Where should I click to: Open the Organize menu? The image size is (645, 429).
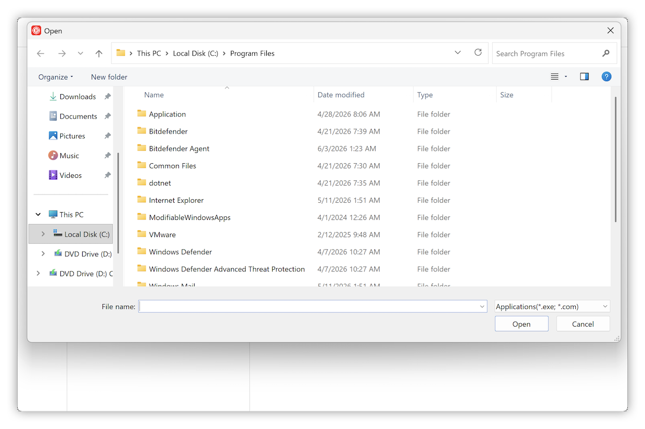click(56, 77)
